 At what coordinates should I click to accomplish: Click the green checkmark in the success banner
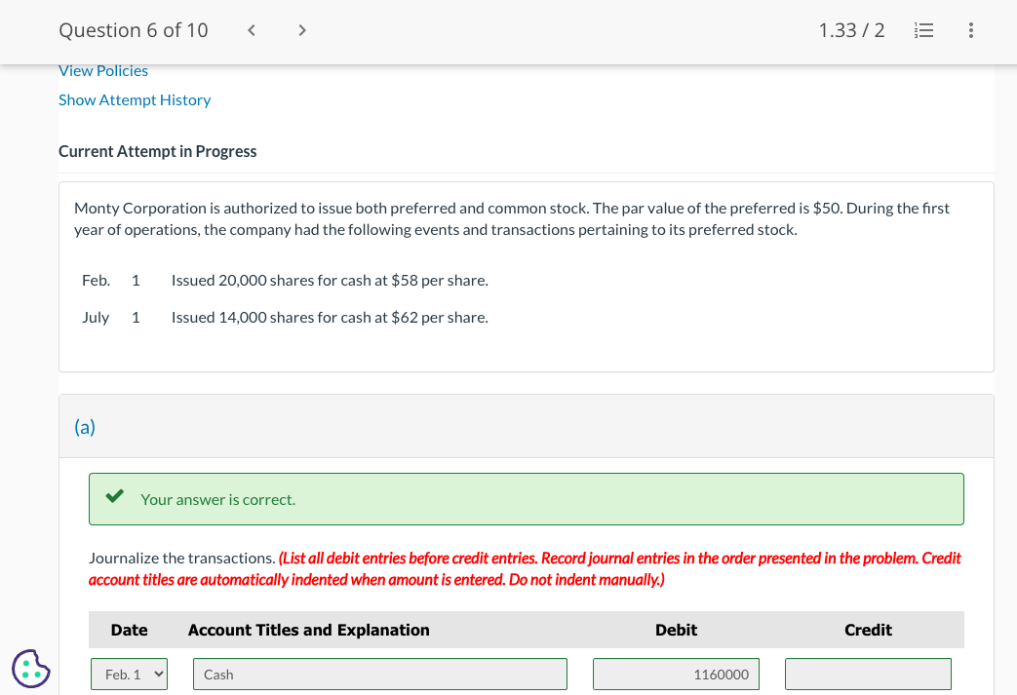(x=114, y=495)
